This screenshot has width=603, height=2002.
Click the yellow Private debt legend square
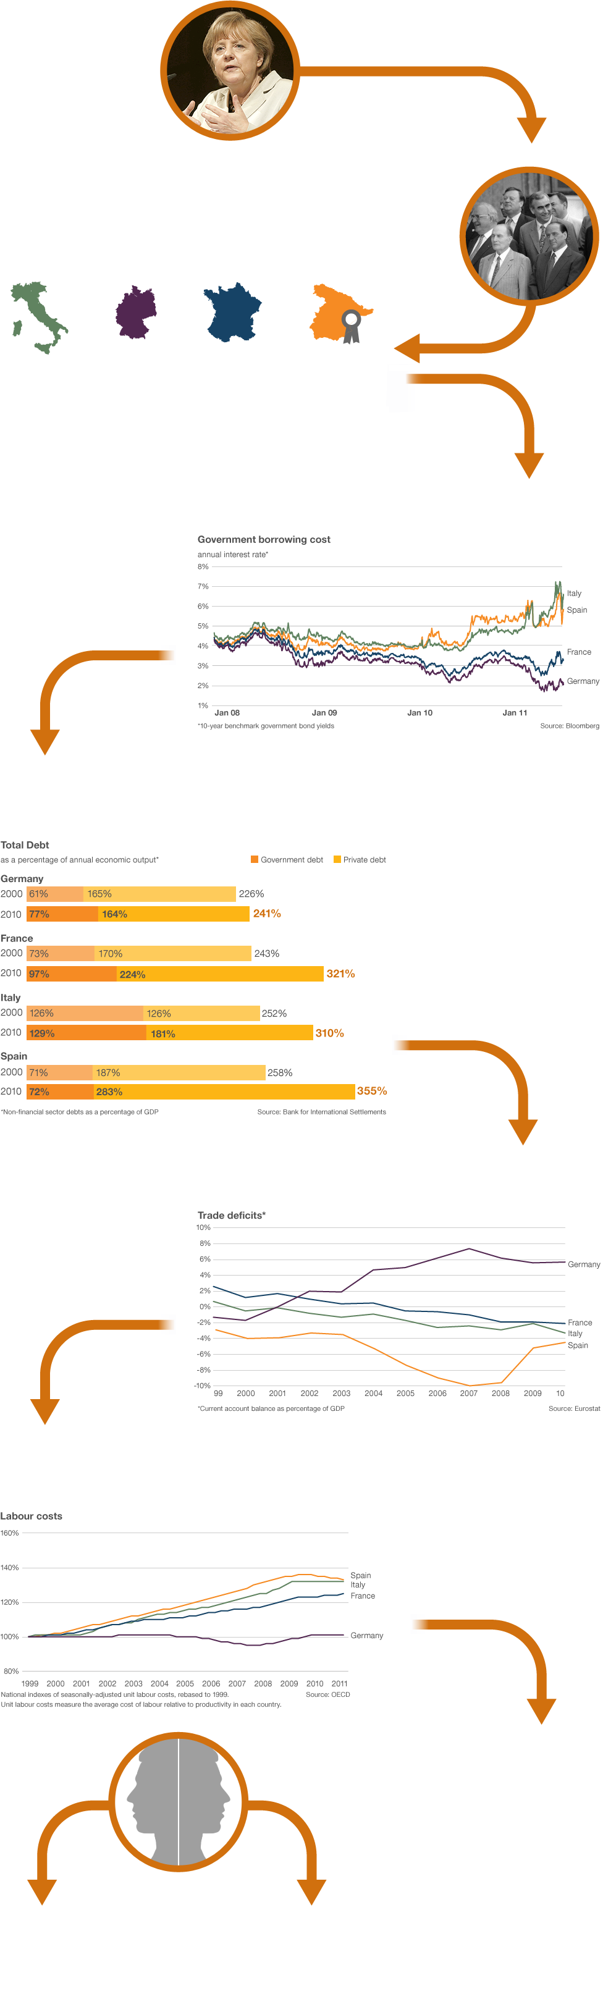(337, 859)
